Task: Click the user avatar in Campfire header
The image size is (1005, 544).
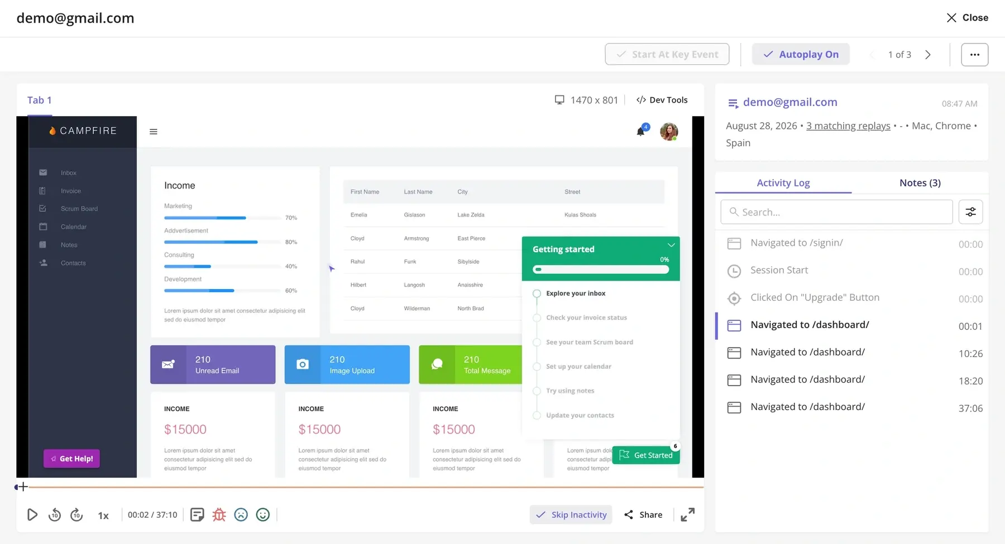Action: (669, 132)
